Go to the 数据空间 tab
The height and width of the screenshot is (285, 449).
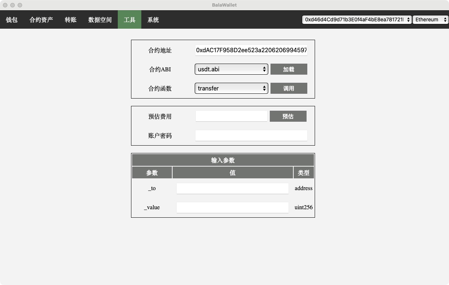(x=100, y=20)
